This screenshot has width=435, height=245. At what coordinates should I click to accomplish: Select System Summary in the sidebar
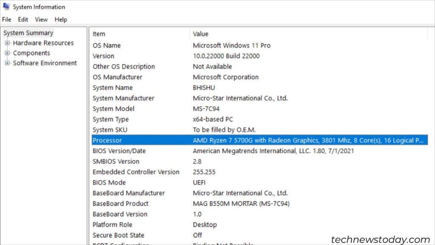click(28, 33)
